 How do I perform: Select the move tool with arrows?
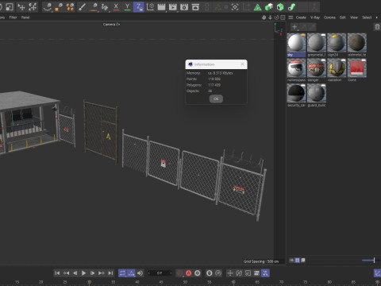(21, 7)
